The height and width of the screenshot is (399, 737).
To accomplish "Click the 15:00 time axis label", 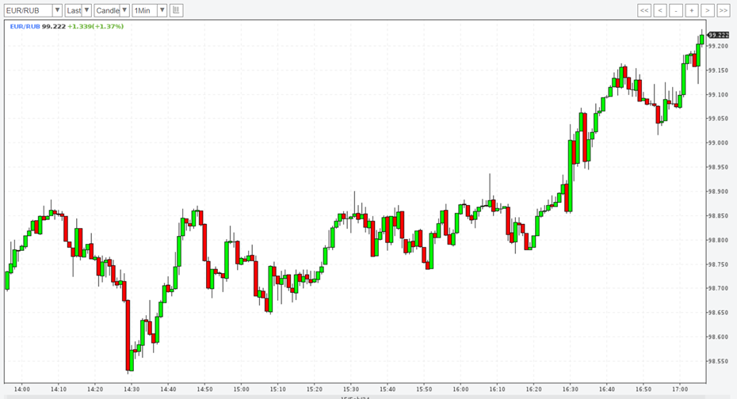I will 242,389.
